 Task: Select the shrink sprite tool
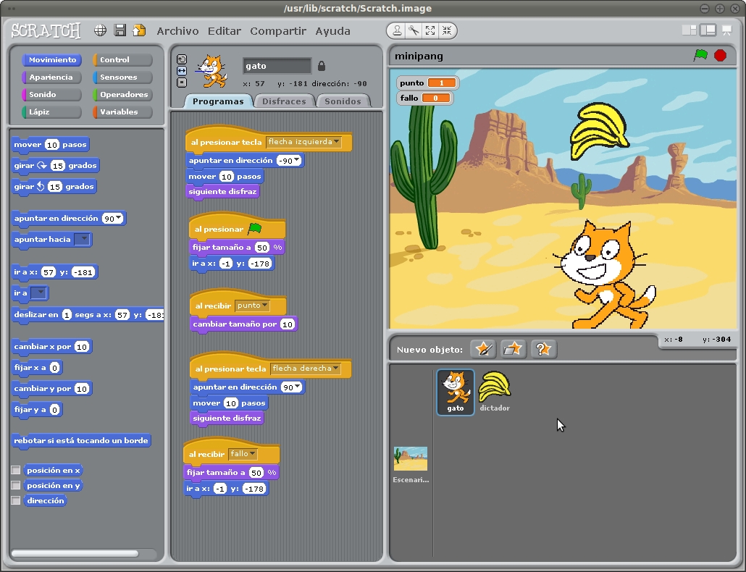click(x=448, y=30)
